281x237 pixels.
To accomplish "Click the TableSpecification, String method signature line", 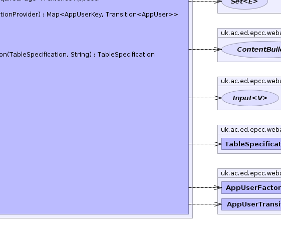I will [77, 55].
